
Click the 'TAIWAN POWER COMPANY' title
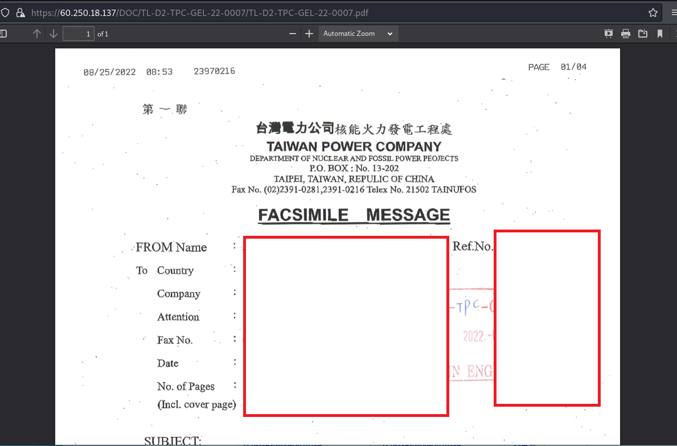(354, 146)
